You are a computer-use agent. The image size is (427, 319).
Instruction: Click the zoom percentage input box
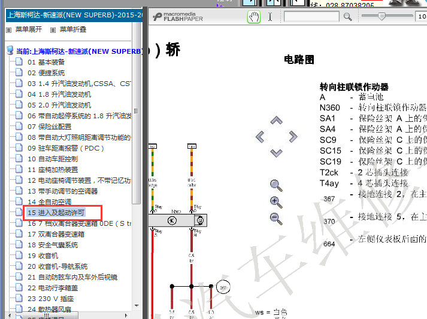(421, 17)
